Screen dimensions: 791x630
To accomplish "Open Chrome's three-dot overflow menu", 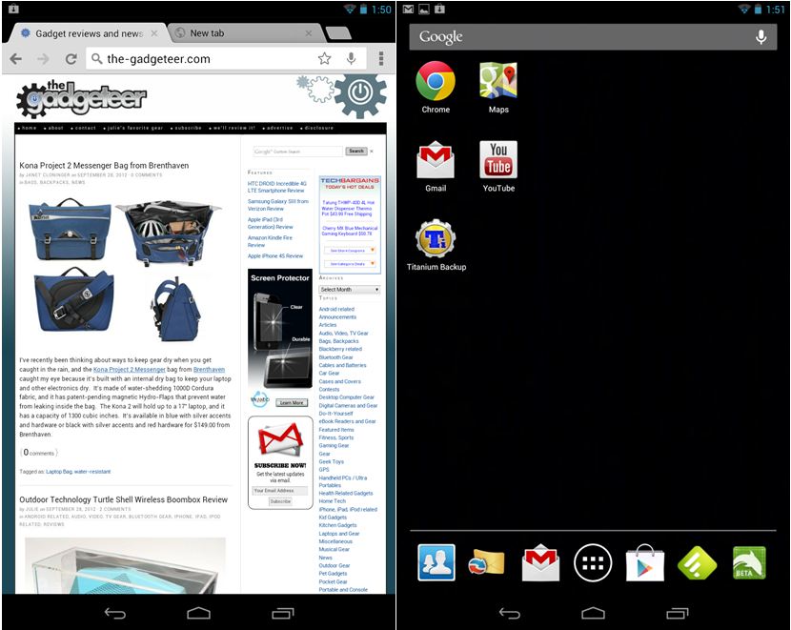I will point(381,58).
